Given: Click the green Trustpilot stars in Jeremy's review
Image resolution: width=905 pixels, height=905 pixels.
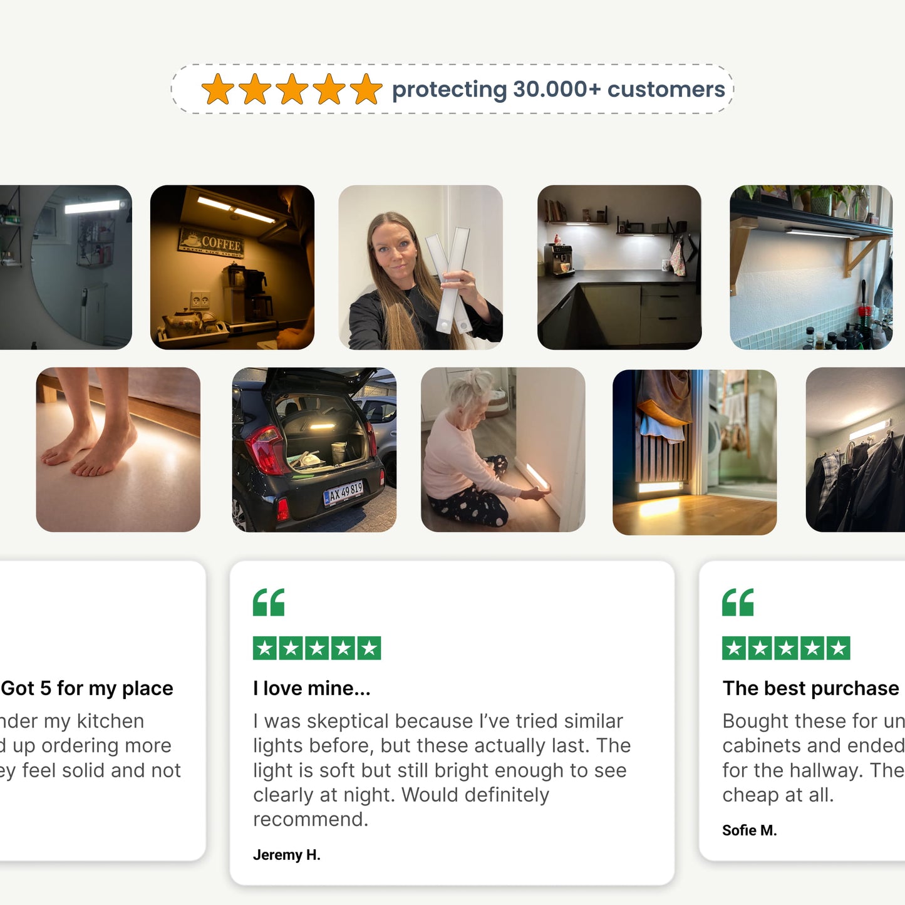Looking at the screenshot, I should (x=317, y=648).
